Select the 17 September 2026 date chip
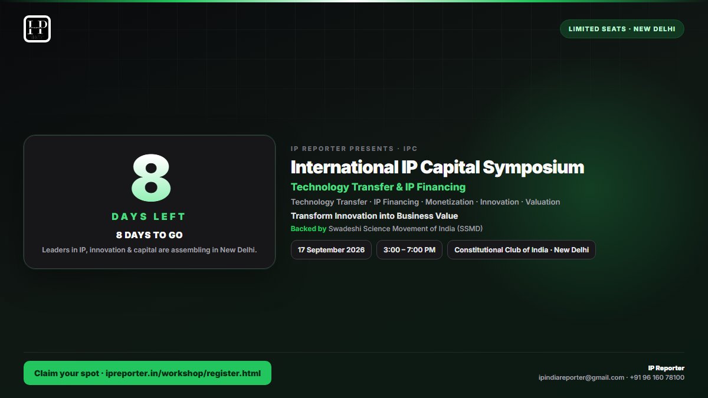The height and width of the screenshot is (398, 708). tap(331, 250)
